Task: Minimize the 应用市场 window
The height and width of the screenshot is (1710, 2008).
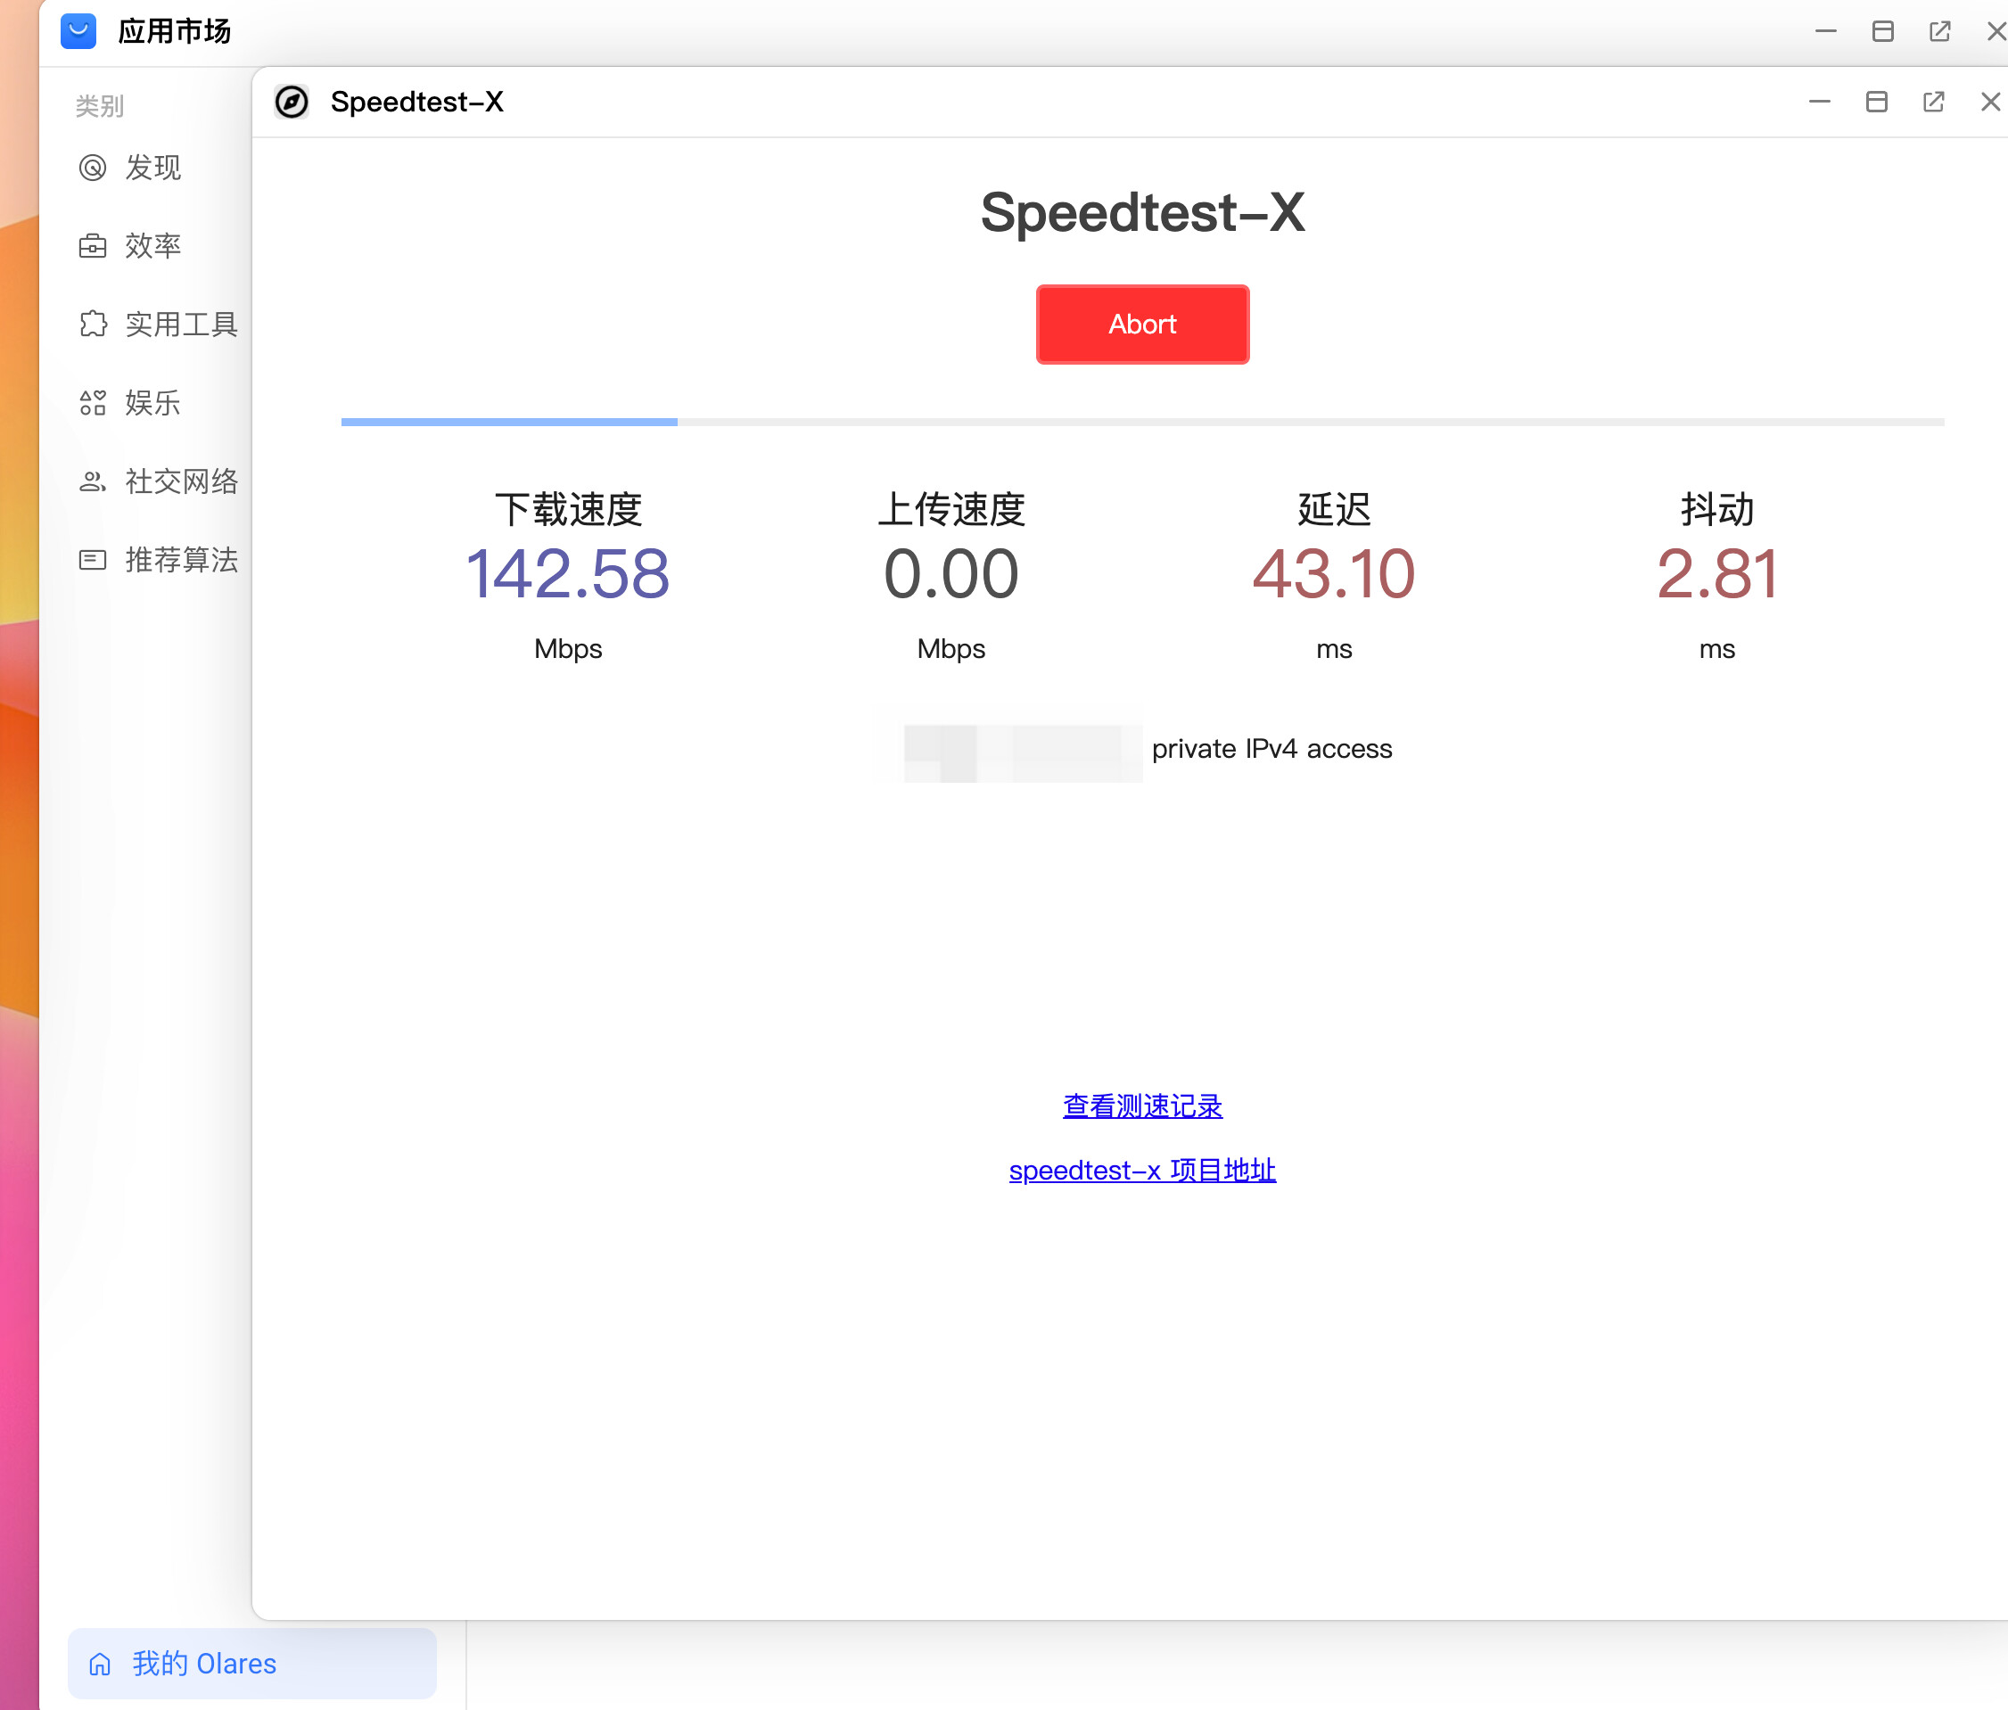Action: pos(1826,31)
